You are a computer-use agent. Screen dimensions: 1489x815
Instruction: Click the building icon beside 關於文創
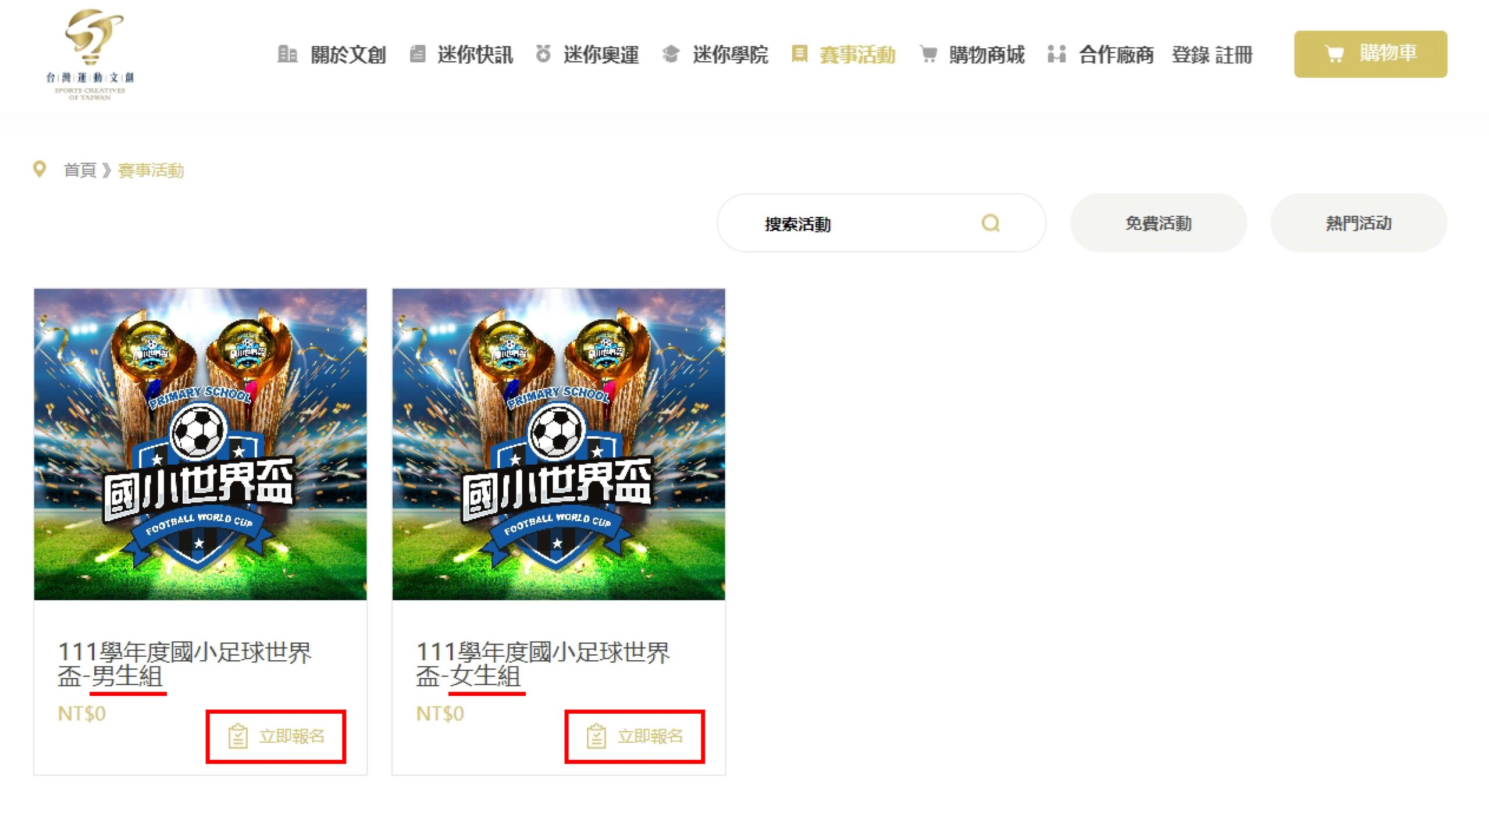click(x=287, y=54)
